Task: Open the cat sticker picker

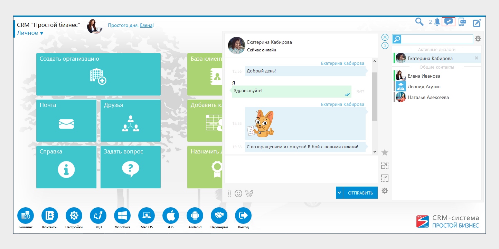Action: pyautogui.click(x=249, y=193)
